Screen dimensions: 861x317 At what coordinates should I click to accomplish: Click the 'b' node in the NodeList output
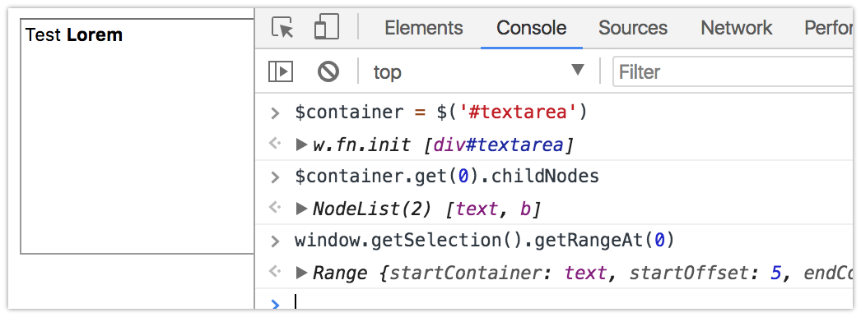pos(524,209)
